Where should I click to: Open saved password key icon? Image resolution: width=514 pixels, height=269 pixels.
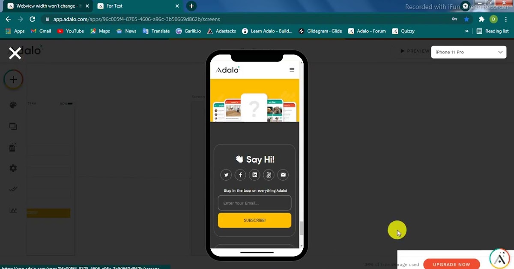point(454,19)
